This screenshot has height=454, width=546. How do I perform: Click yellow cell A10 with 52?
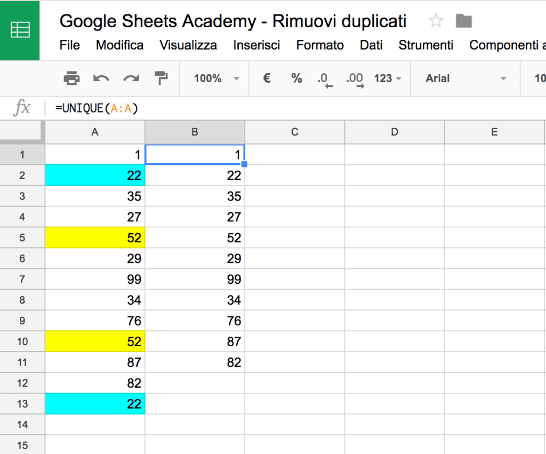[x=95, y=341]
